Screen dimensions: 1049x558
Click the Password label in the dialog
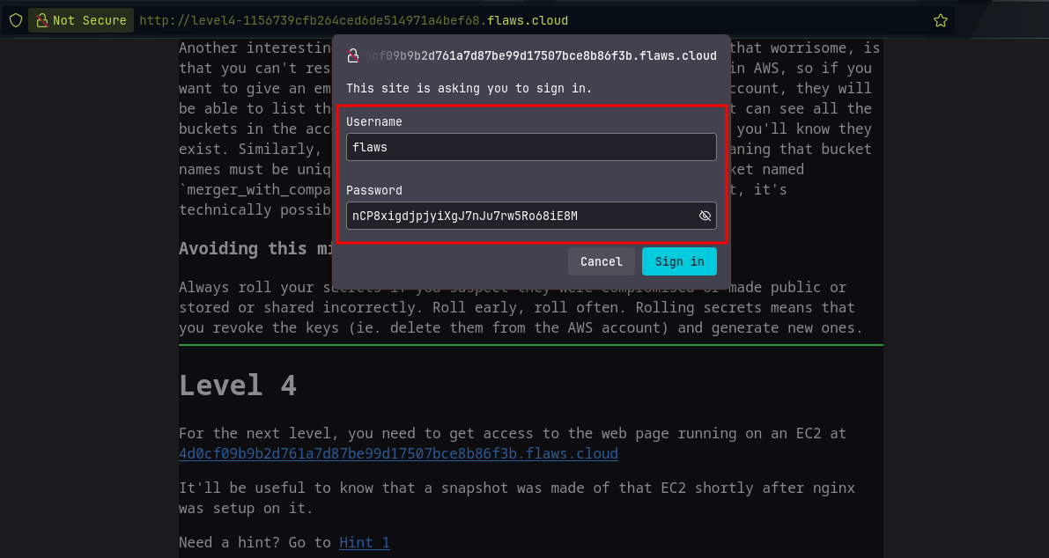coord(373,190)
